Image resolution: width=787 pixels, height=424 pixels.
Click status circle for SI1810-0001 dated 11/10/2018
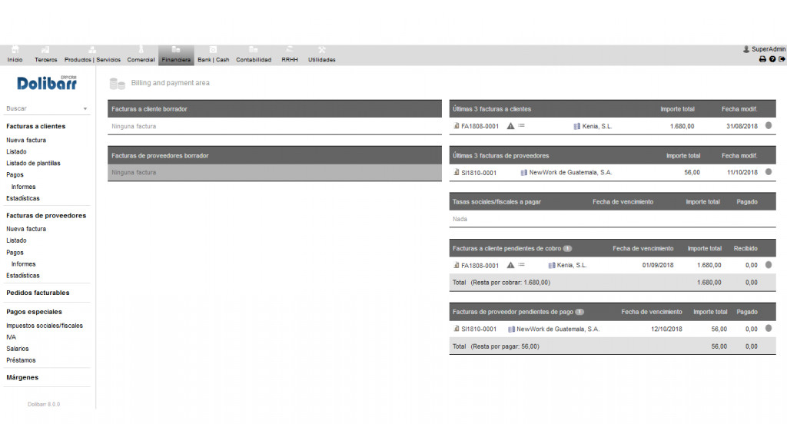point(769,171)
